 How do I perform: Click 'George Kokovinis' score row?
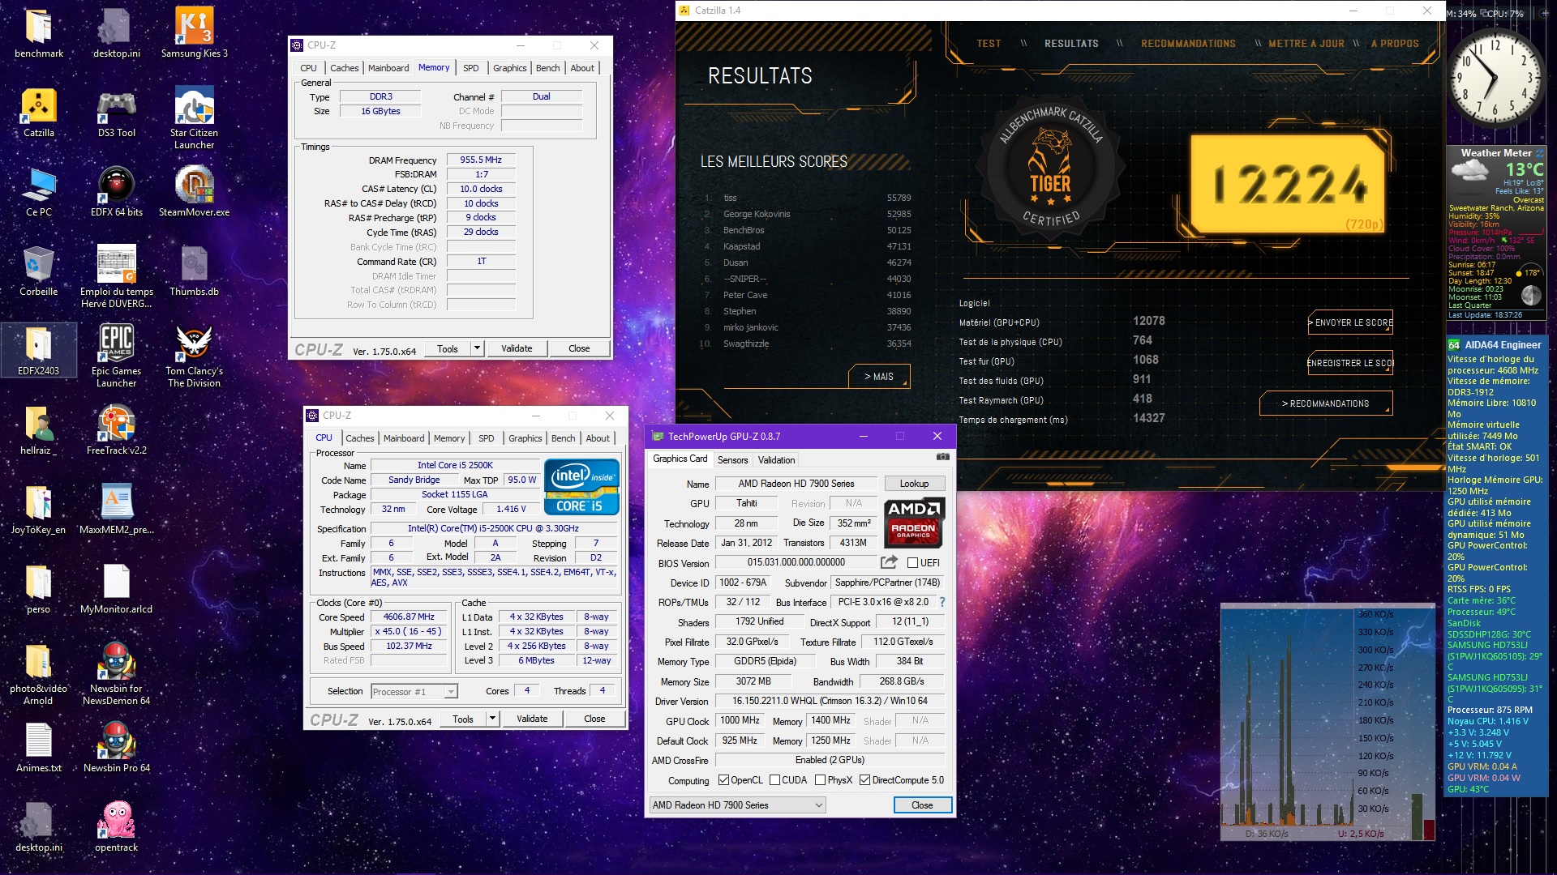807,214
